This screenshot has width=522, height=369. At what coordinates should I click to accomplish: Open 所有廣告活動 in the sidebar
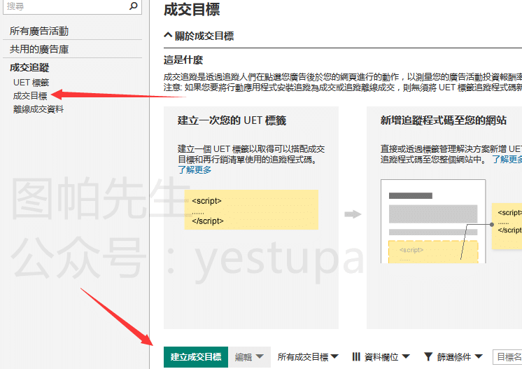click(39, 31)
